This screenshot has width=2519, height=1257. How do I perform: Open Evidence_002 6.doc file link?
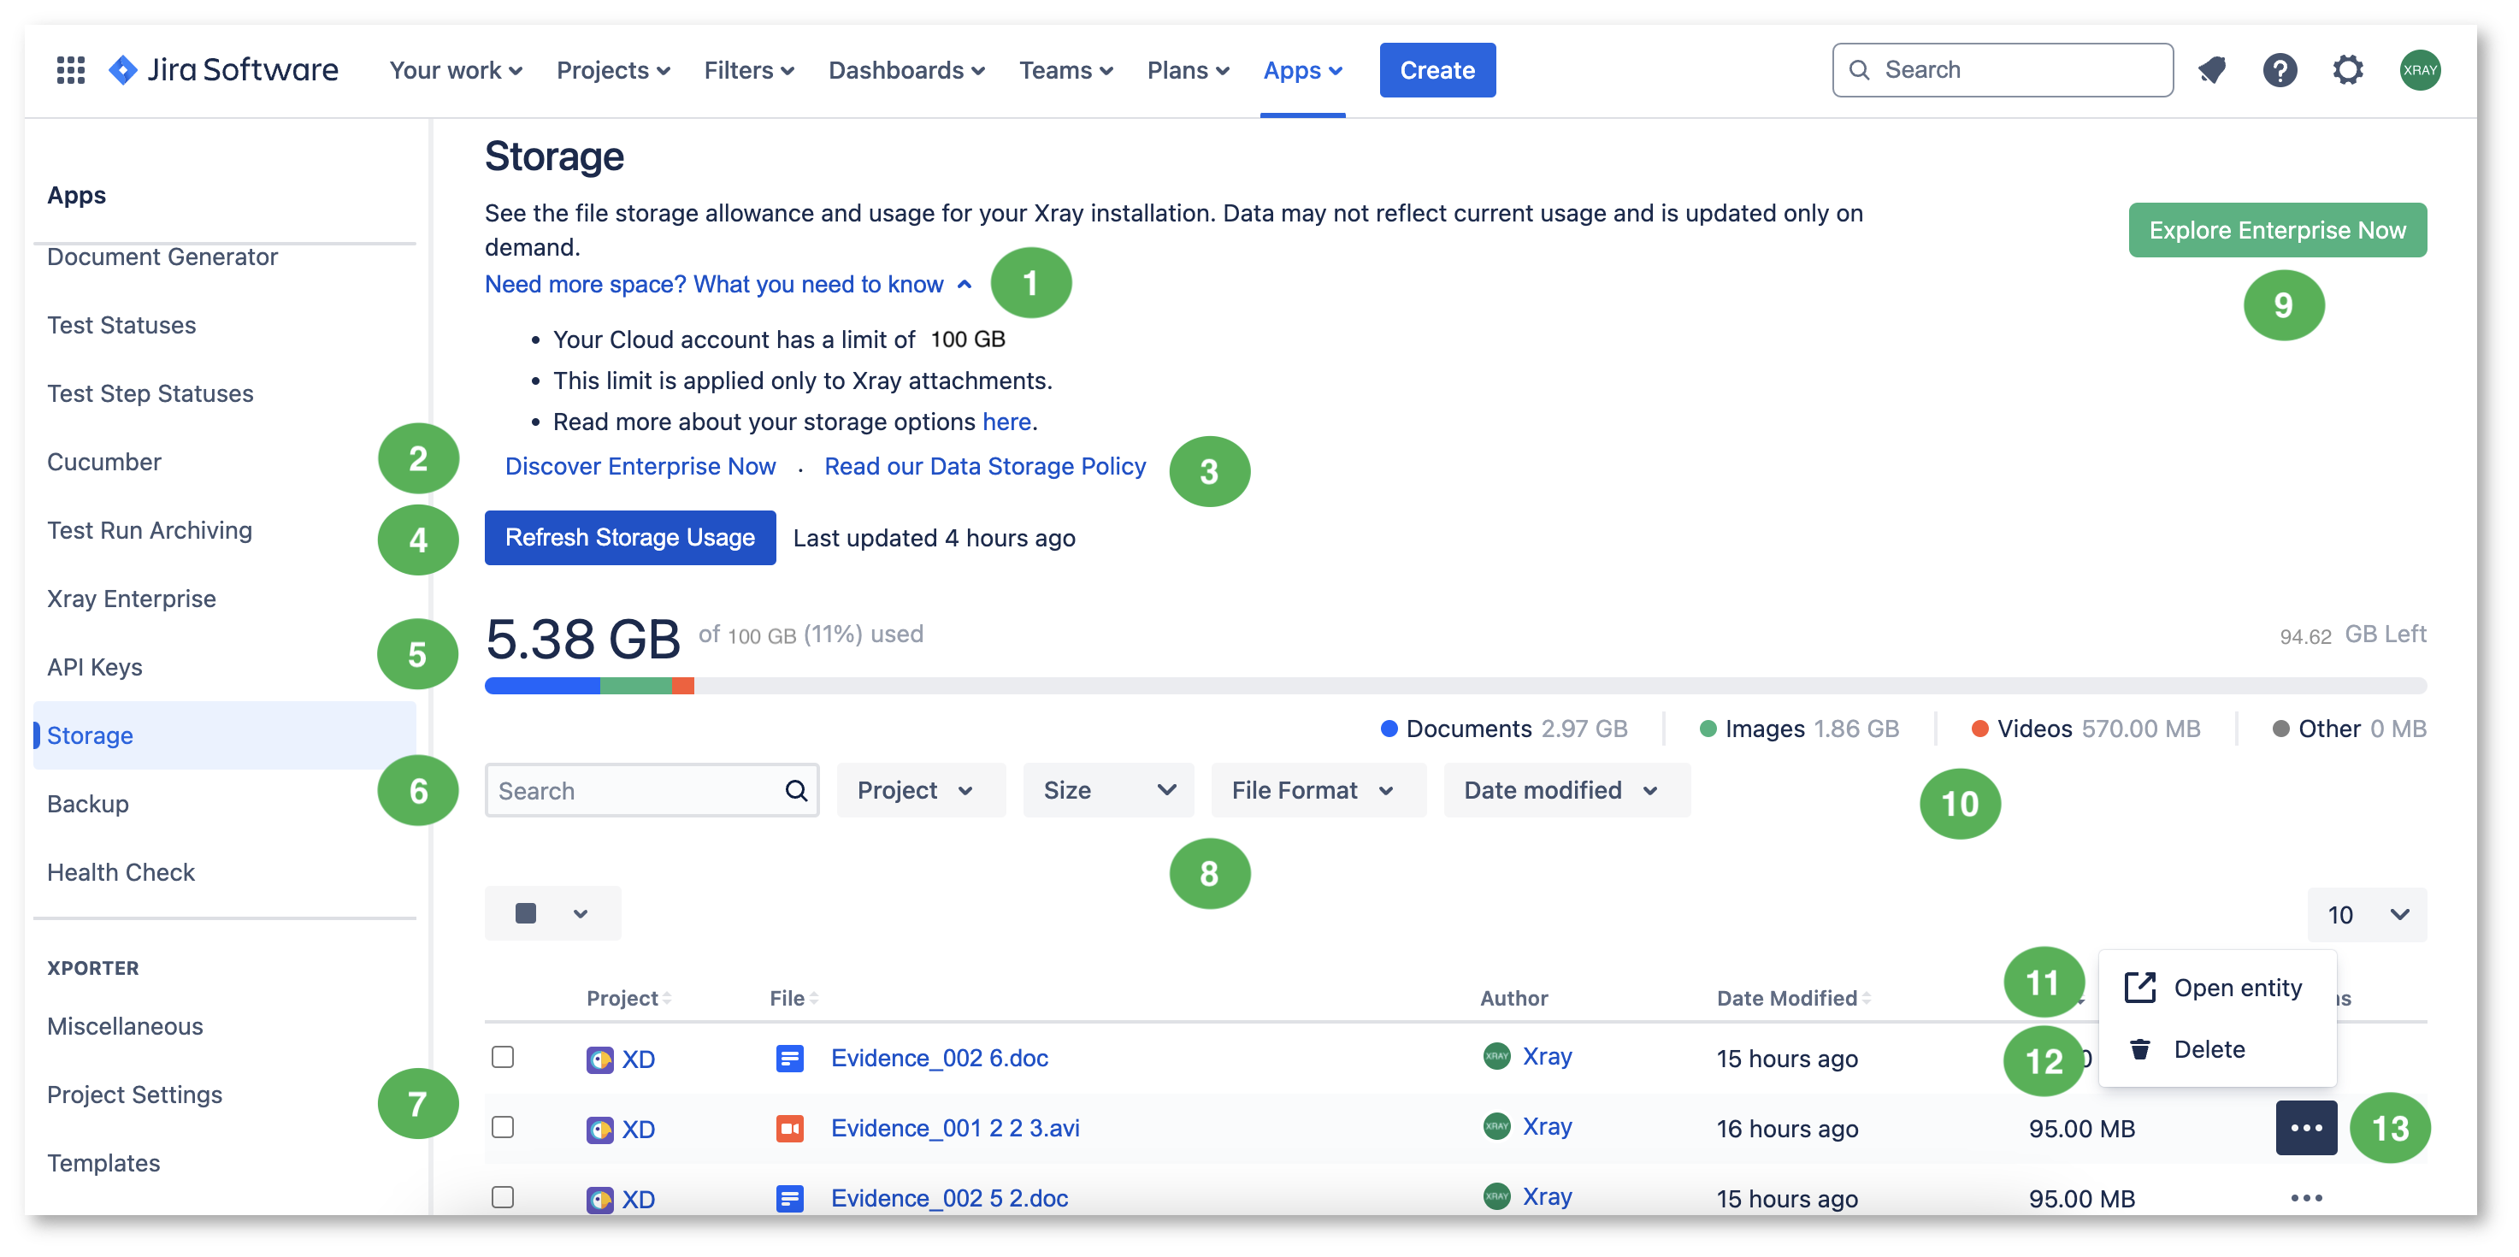[x=939, y=1058]
